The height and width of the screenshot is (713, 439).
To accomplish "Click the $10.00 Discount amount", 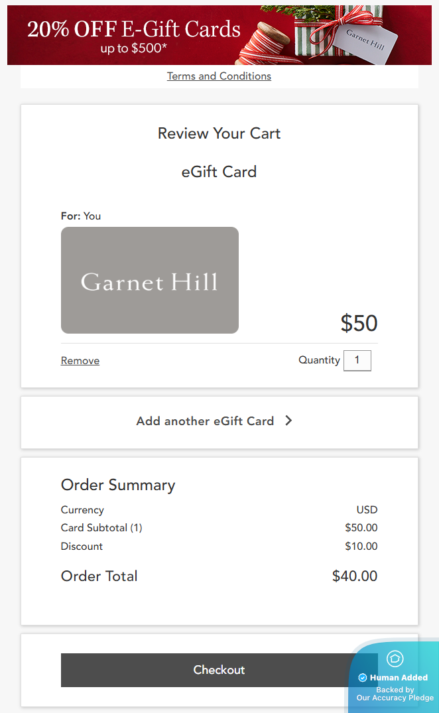I will [361, 547].
